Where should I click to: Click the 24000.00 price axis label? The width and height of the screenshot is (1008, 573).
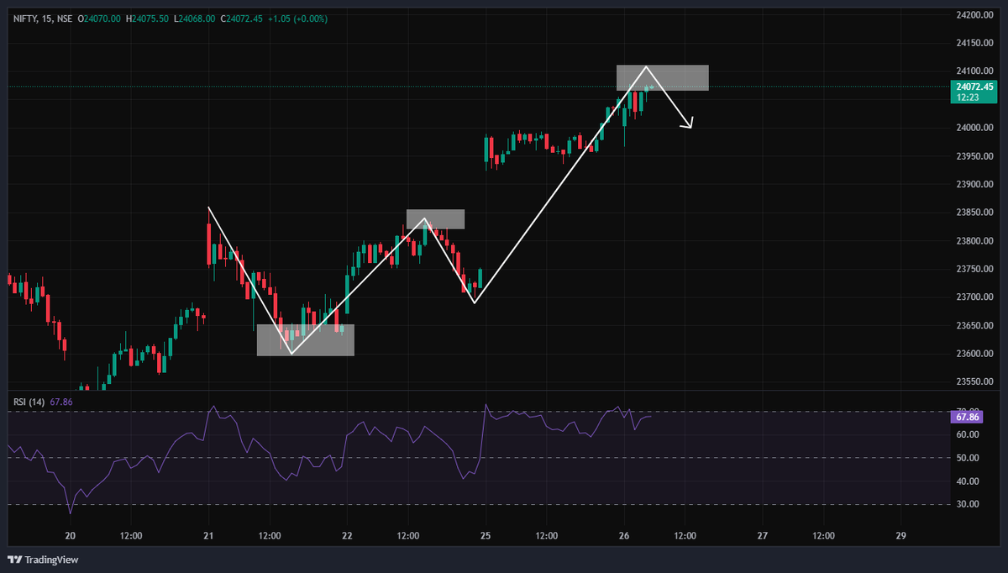[974, 128]
